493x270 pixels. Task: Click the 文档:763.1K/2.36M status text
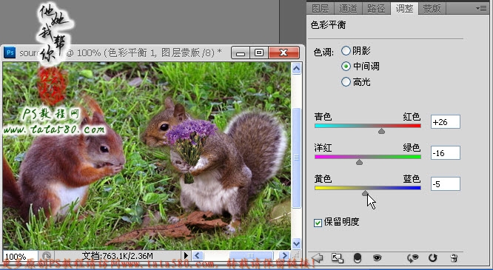point(118,255)
